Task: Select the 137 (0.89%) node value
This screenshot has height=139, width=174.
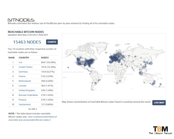Action: click(47, 105)
